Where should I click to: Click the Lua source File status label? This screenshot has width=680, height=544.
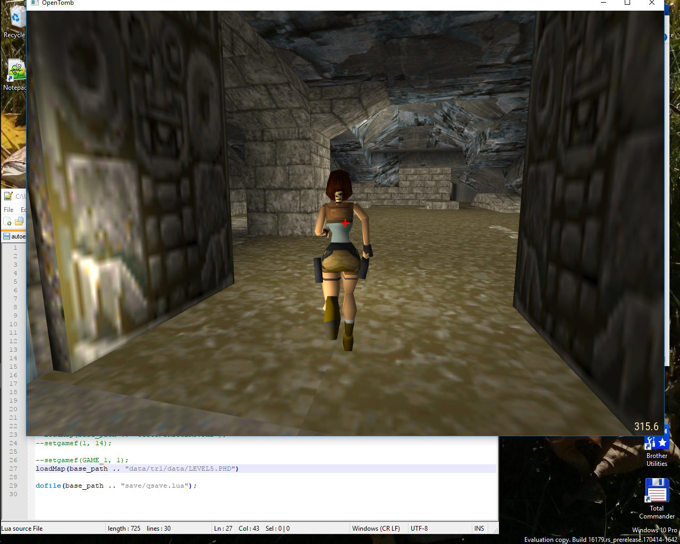click(22, 528)
